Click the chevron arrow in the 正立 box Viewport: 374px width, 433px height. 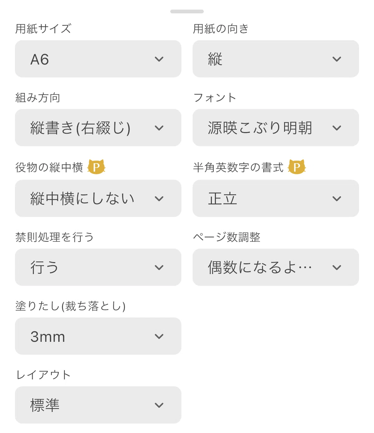[337, 199]
